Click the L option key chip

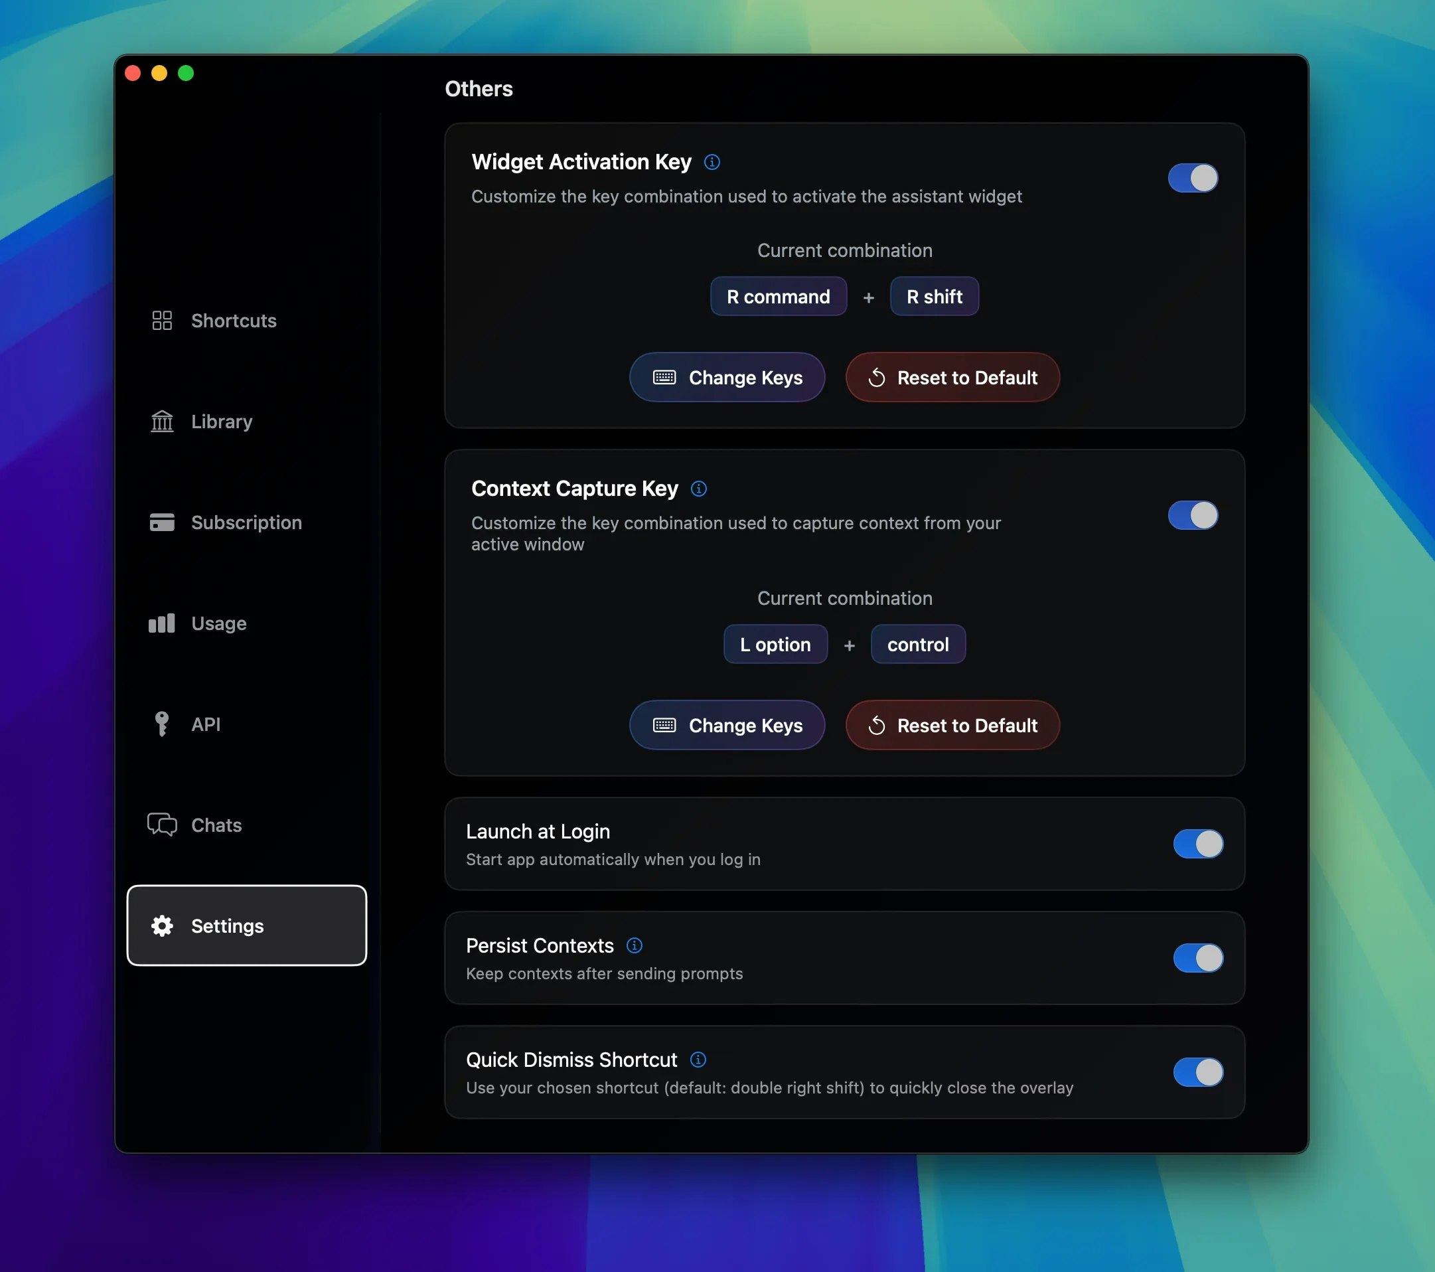click(775, 645)
